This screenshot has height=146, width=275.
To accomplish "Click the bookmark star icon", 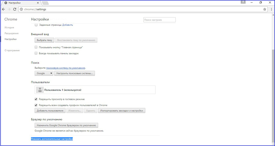I will tap(265, 9).
